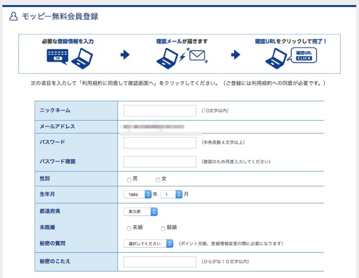Viewport: 359px width, 278px height.
Task: Open the birth year dropdown showing 1985
Action: coord(137,194)
